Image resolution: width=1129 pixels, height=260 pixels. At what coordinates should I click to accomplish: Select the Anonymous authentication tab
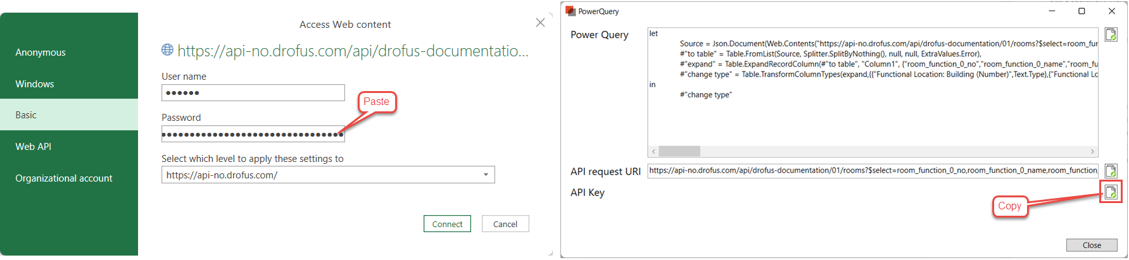coord(41,53)
